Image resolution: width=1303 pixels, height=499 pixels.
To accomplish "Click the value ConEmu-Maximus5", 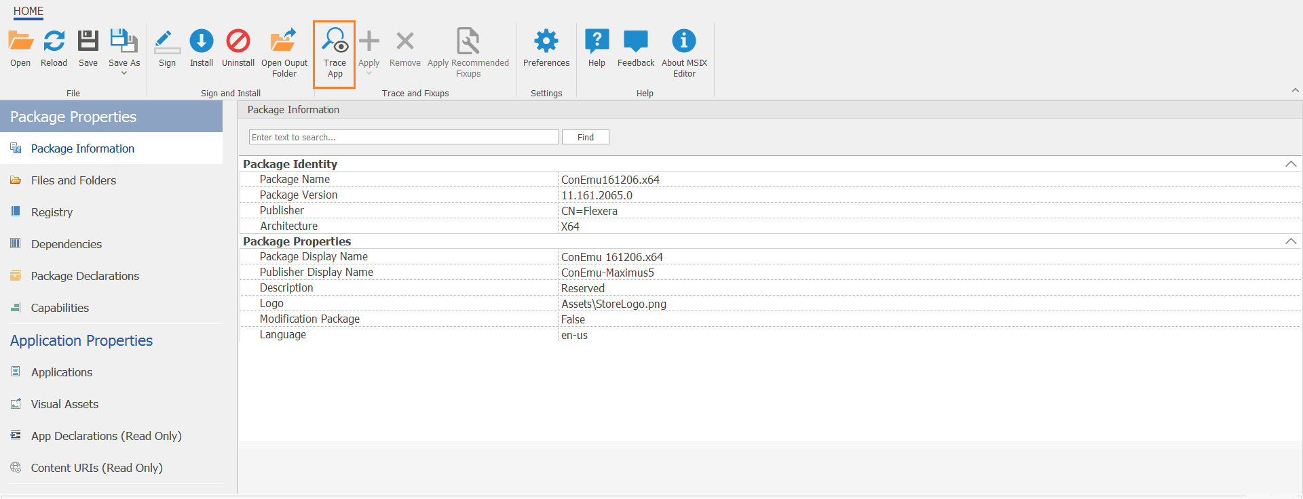I will coord(607,273).
